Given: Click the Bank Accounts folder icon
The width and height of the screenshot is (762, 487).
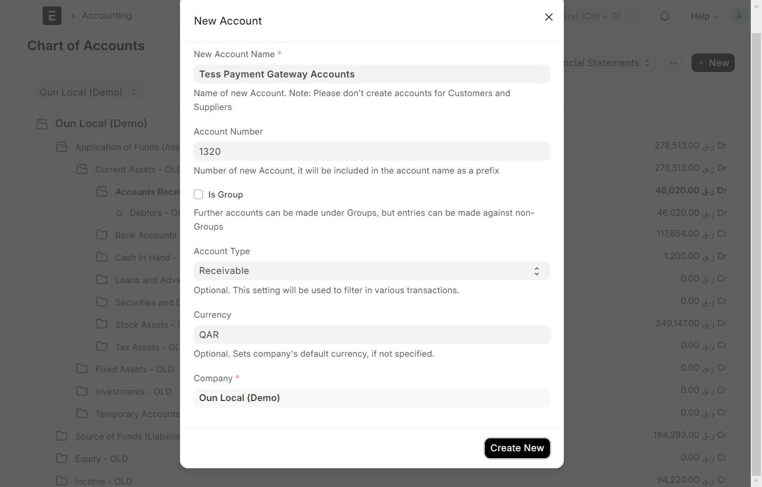Looking at the screenshot, I should pos(101,234).
